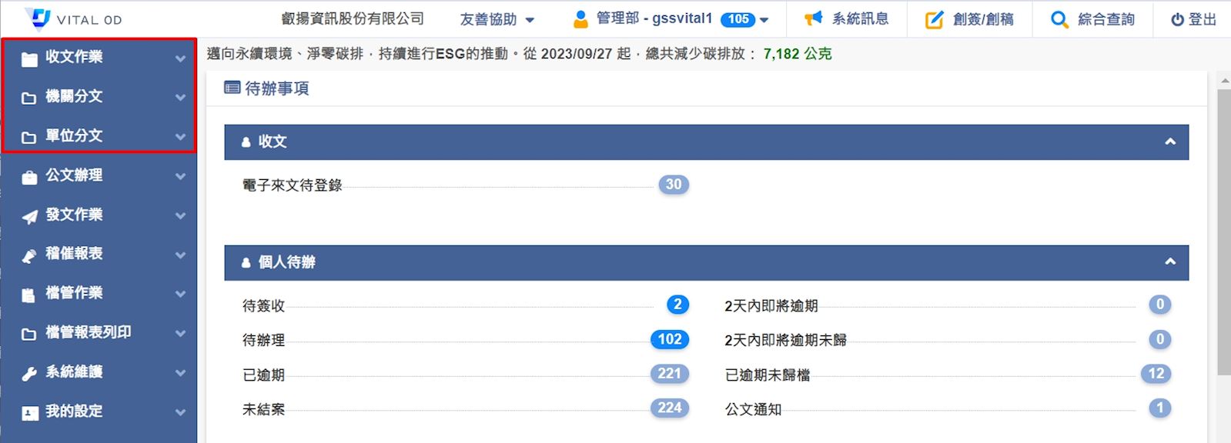Click the user avatar icon by 管理部

[580, 19]
